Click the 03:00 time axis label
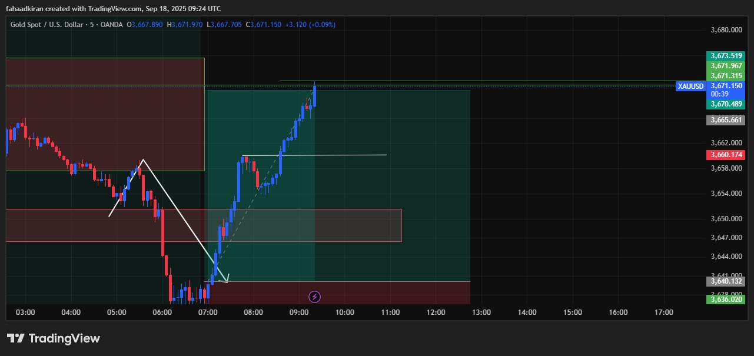This screenshot has width=754, height=356. pyautogui.click(x=25, y=312)
